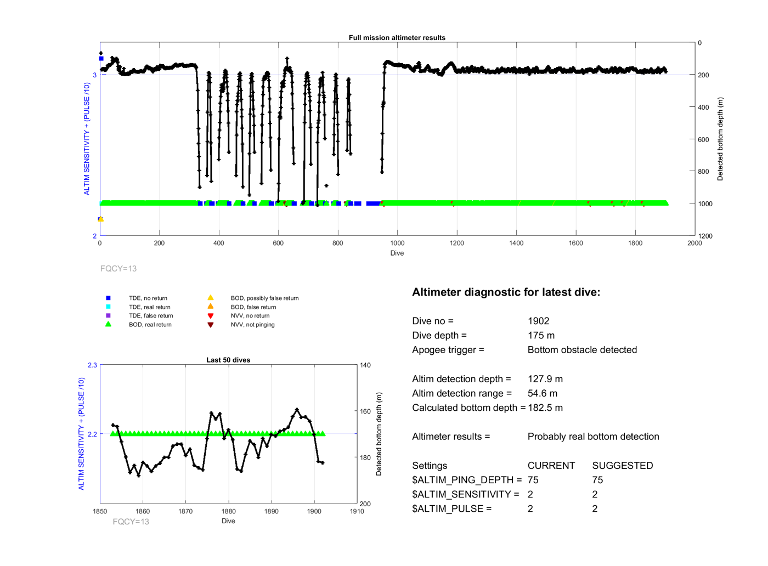Click the red triangle NVV no return legend marker
Image resolution: width=768 pixels, height=566 pixels.
[x=210, y=316]
